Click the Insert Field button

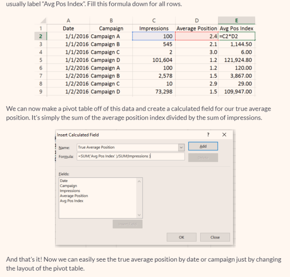pos(127,224)
